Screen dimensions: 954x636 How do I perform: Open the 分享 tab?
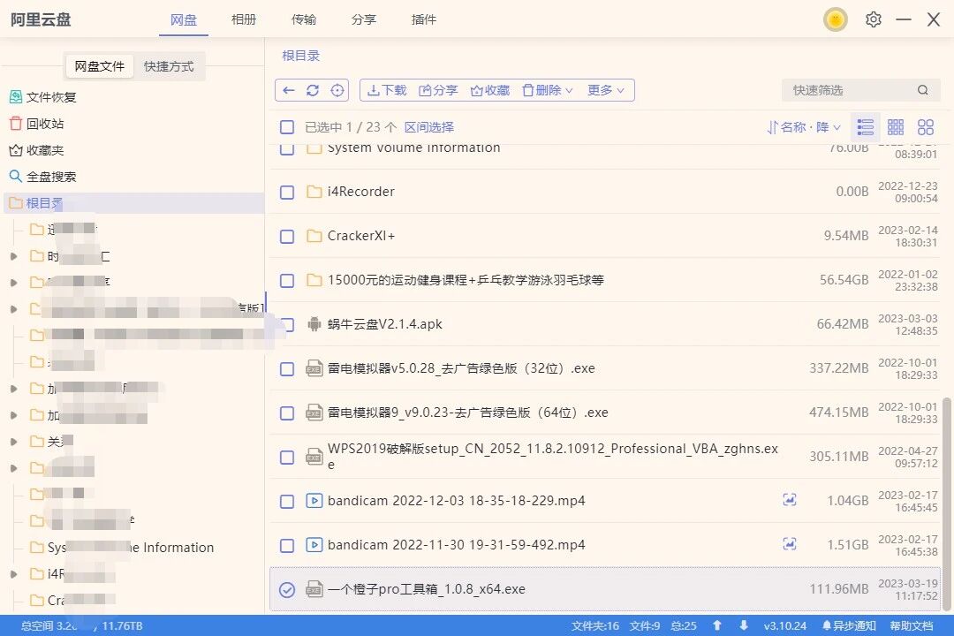click(364, 19)
